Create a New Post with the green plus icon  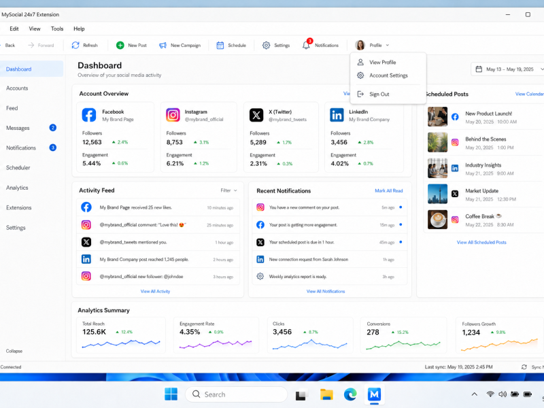pyautogui.click(x=120, y=45)
